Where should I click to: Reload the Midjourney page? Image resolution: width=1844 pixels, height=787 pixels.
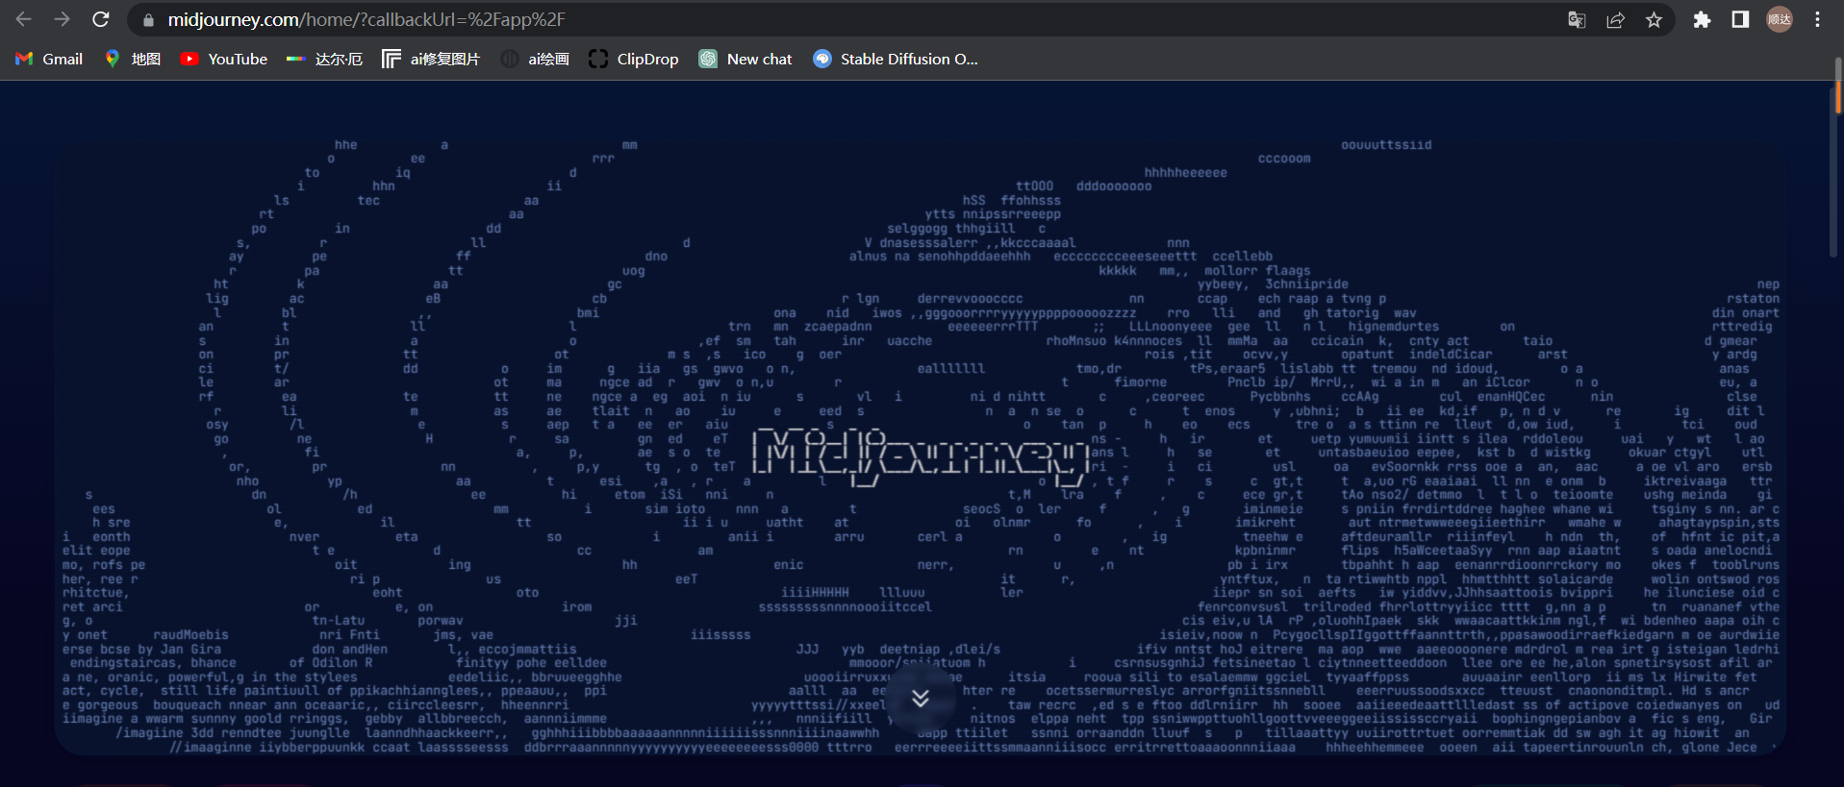[x=101, y=19]
